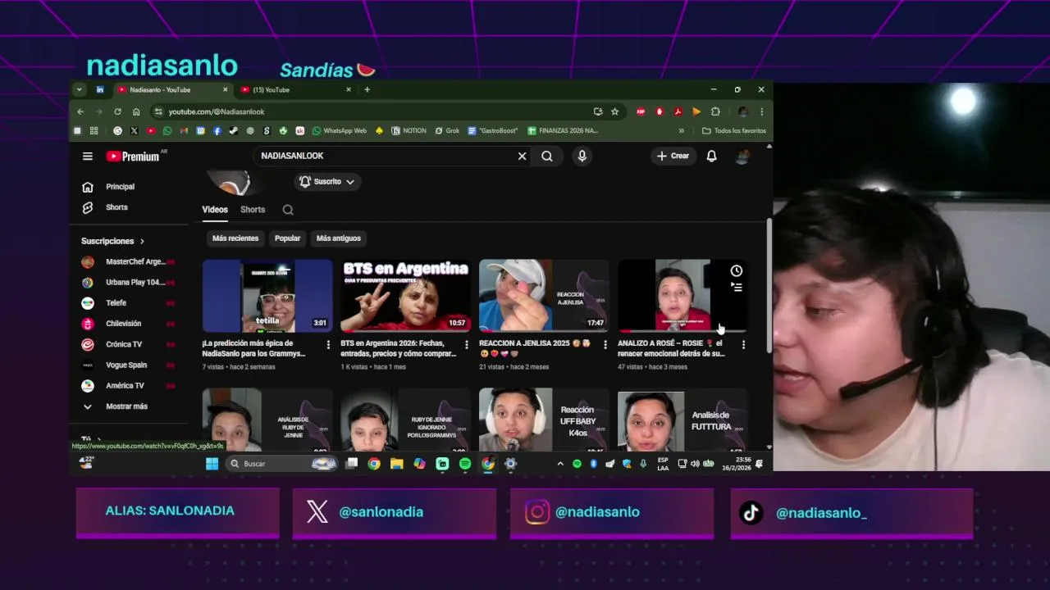Open Chrome extensions puzzle icon

click(x=715, y=111)
